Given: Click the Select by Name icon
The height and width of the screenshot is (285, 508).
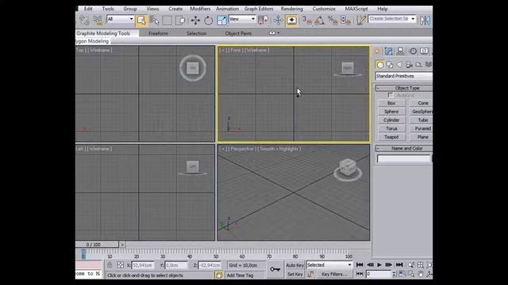Looking at the screenshot, I should point(155,21).
